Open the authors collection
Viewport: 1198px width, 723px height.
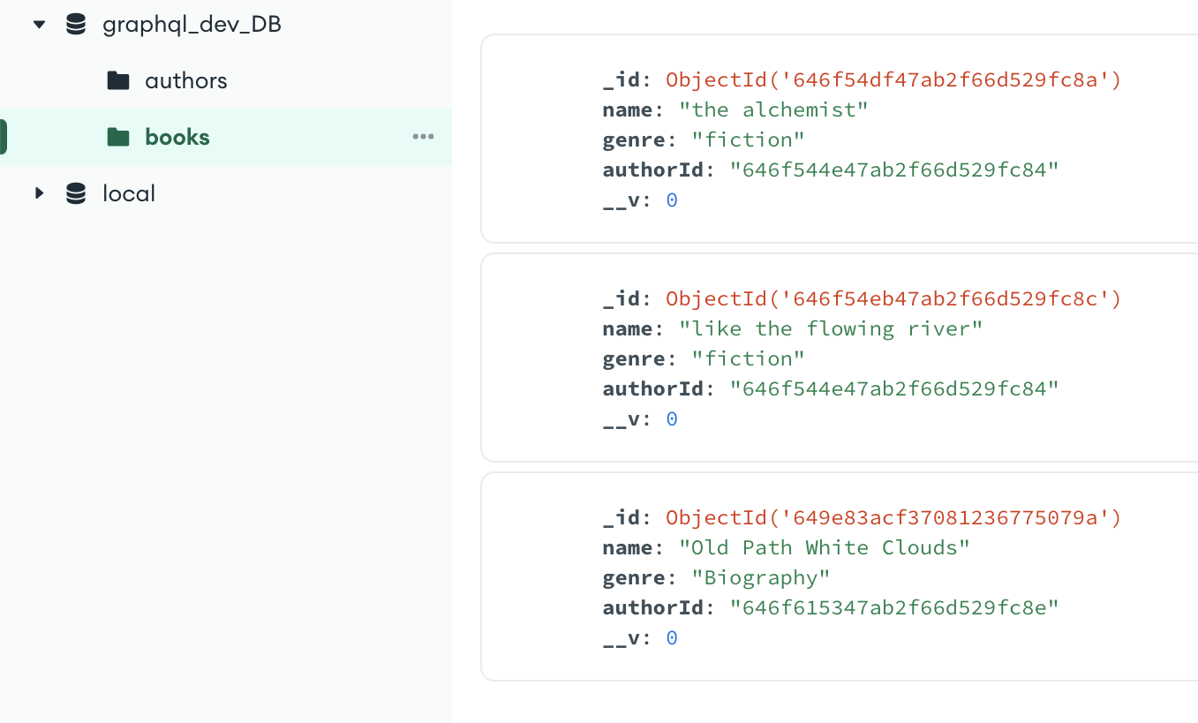[x=185, y=80]
